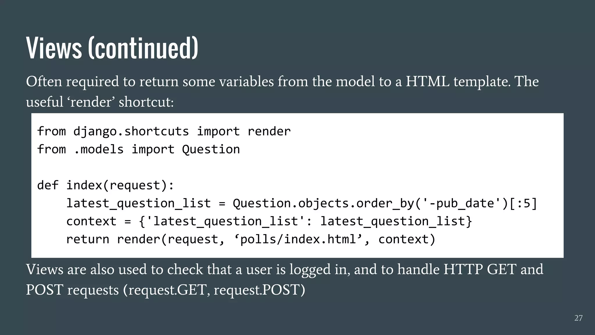Image resolution: width=595 pixels, height=335 pixels.
Task: Click the slide number 27
Action: 578,318
